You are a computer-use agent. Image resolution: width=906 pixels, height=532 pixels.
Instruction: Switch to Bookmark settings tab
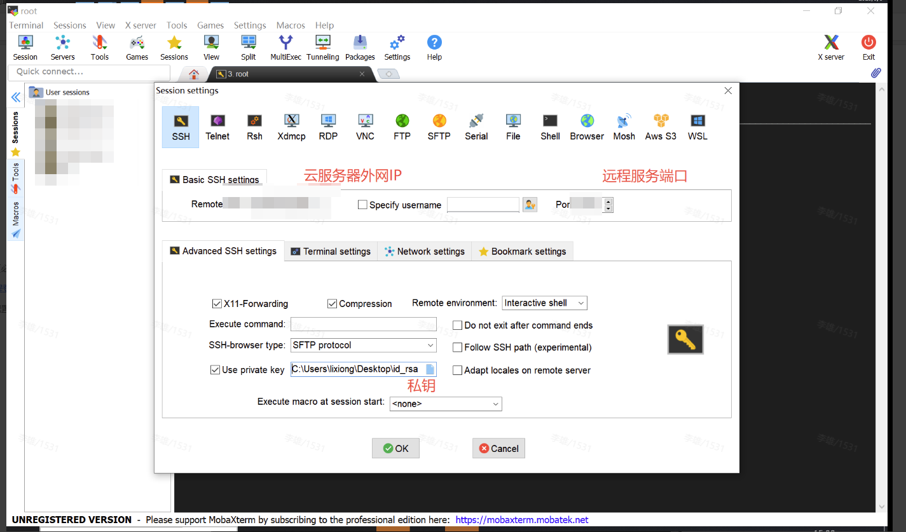tap(523, 251)
